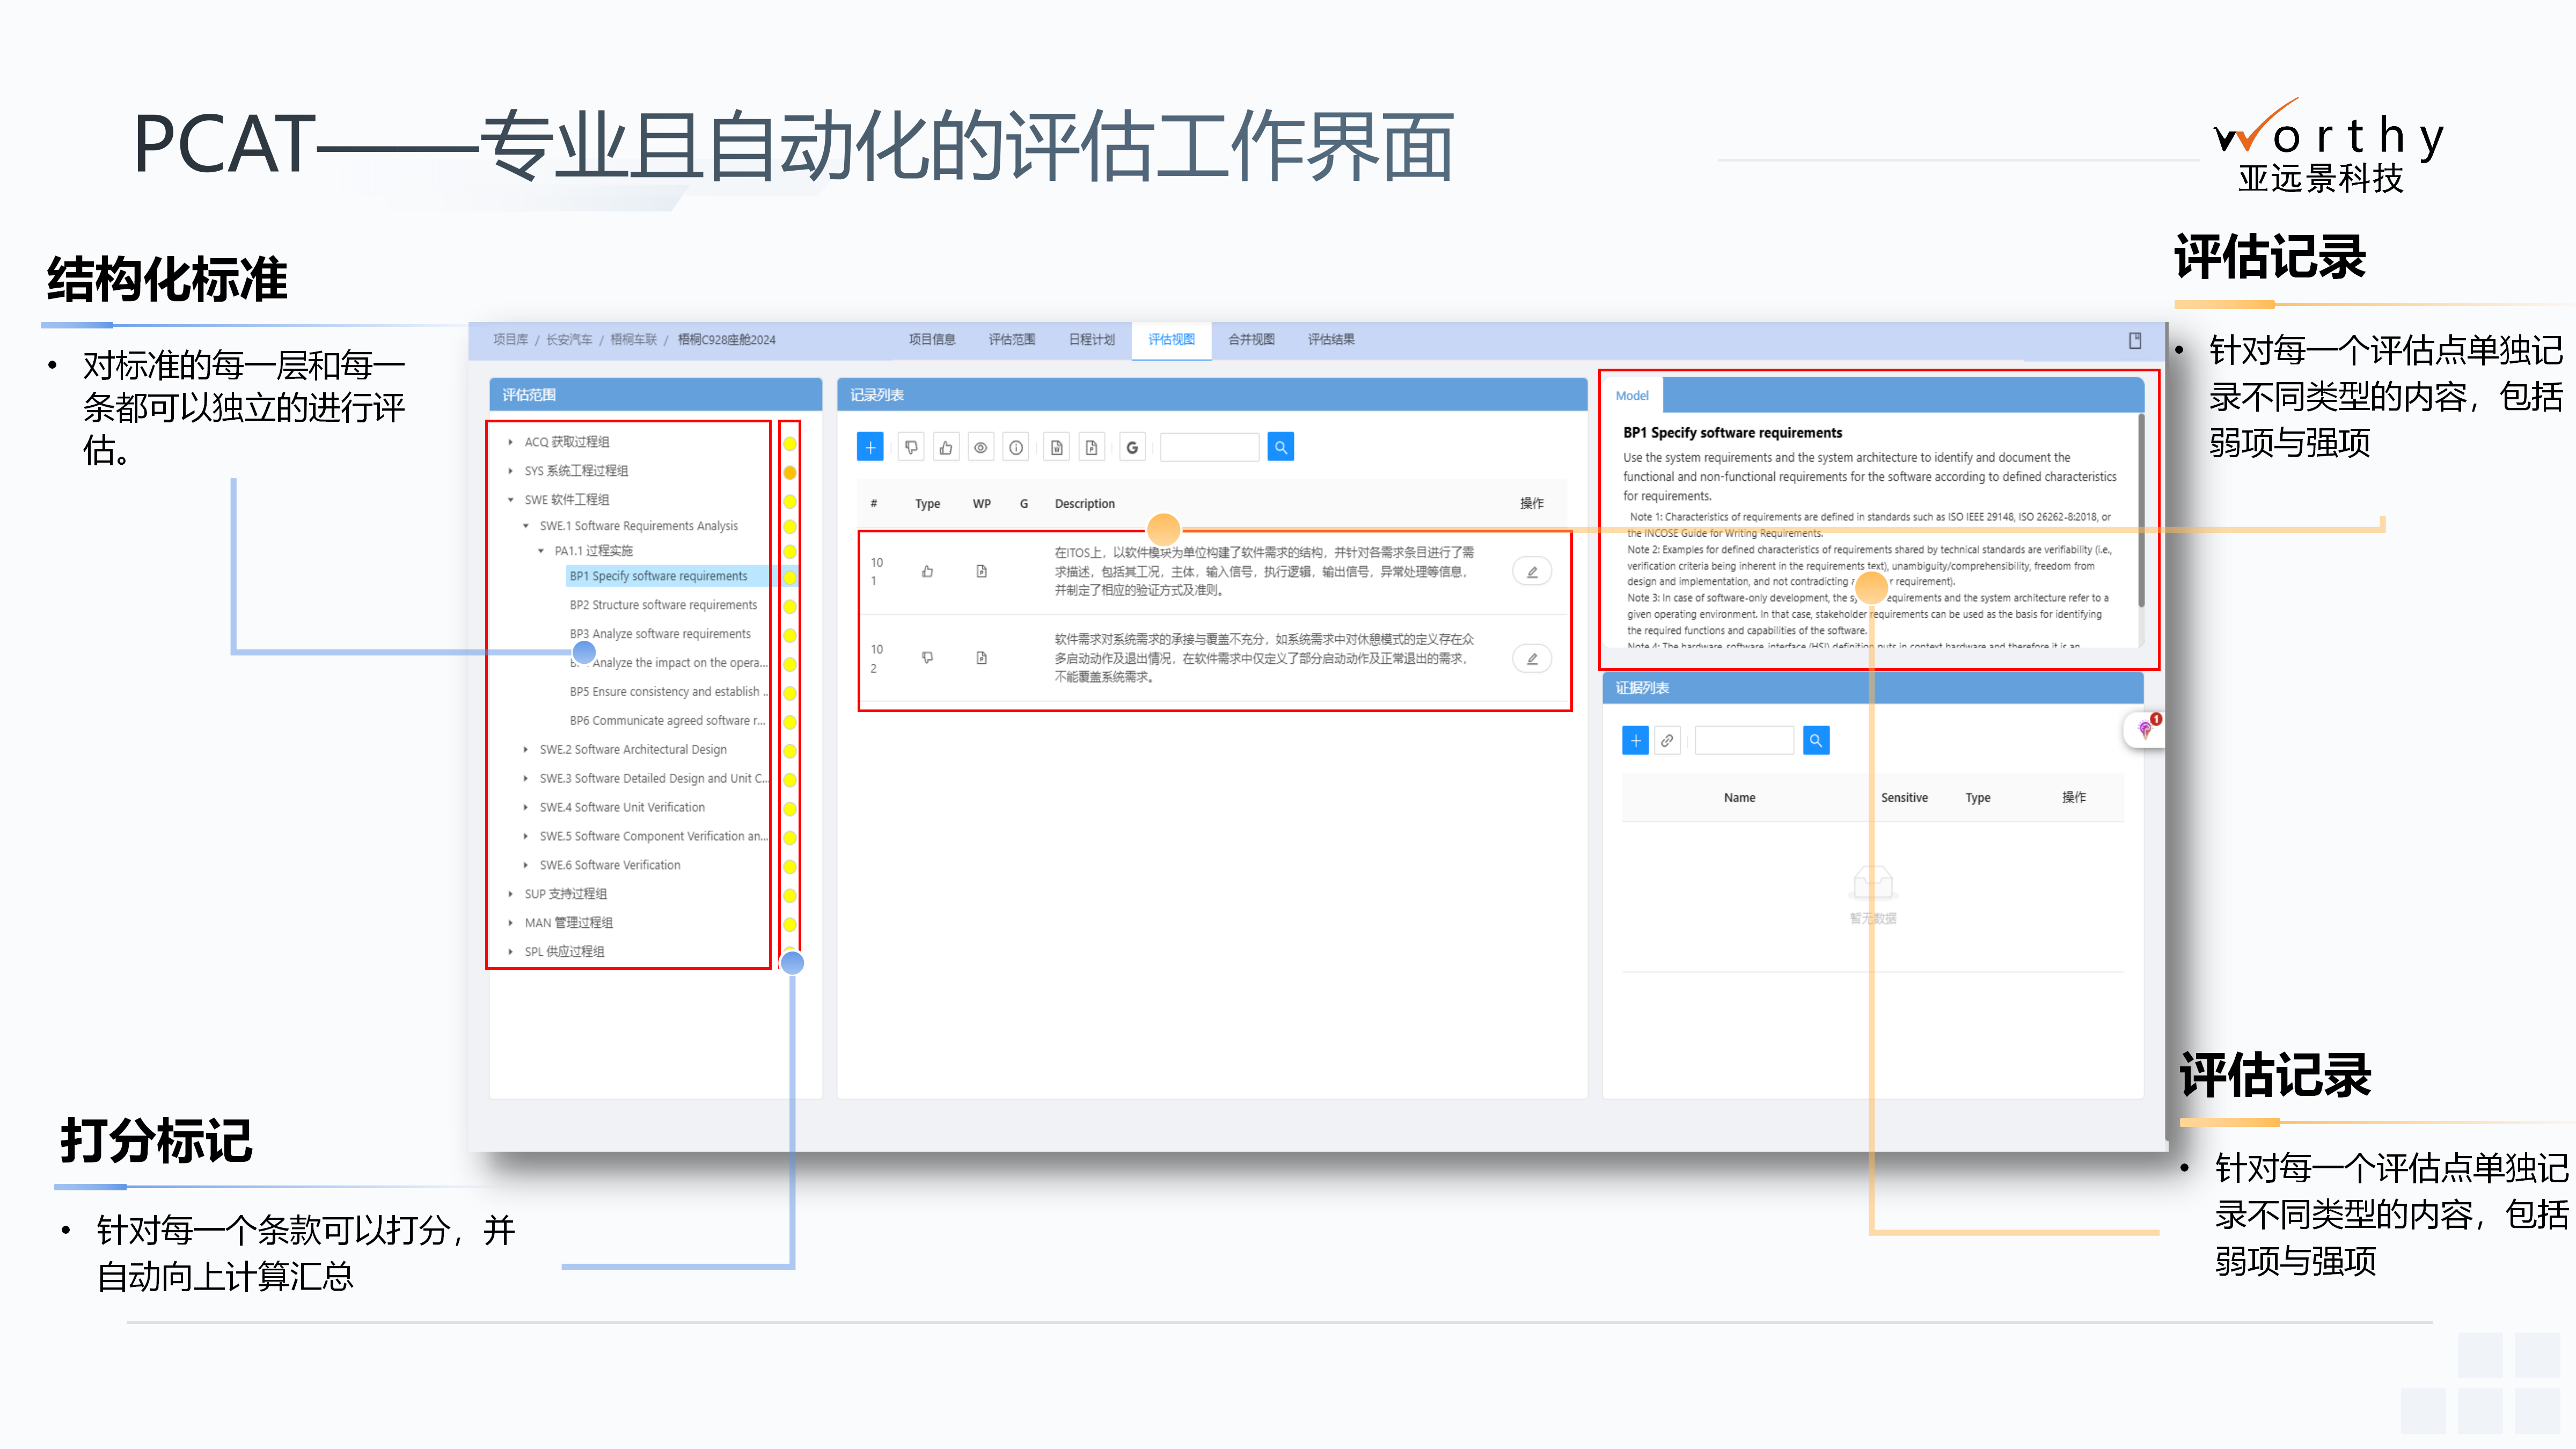Click the floating assistant icon with badge
This screenshot has height=1449, width=2576.
2145,729
